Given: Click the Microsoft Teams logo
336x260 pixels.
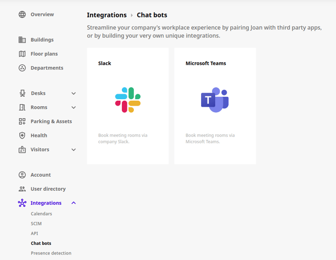Looking at the screenshot, I should click(x=215, y=100).
